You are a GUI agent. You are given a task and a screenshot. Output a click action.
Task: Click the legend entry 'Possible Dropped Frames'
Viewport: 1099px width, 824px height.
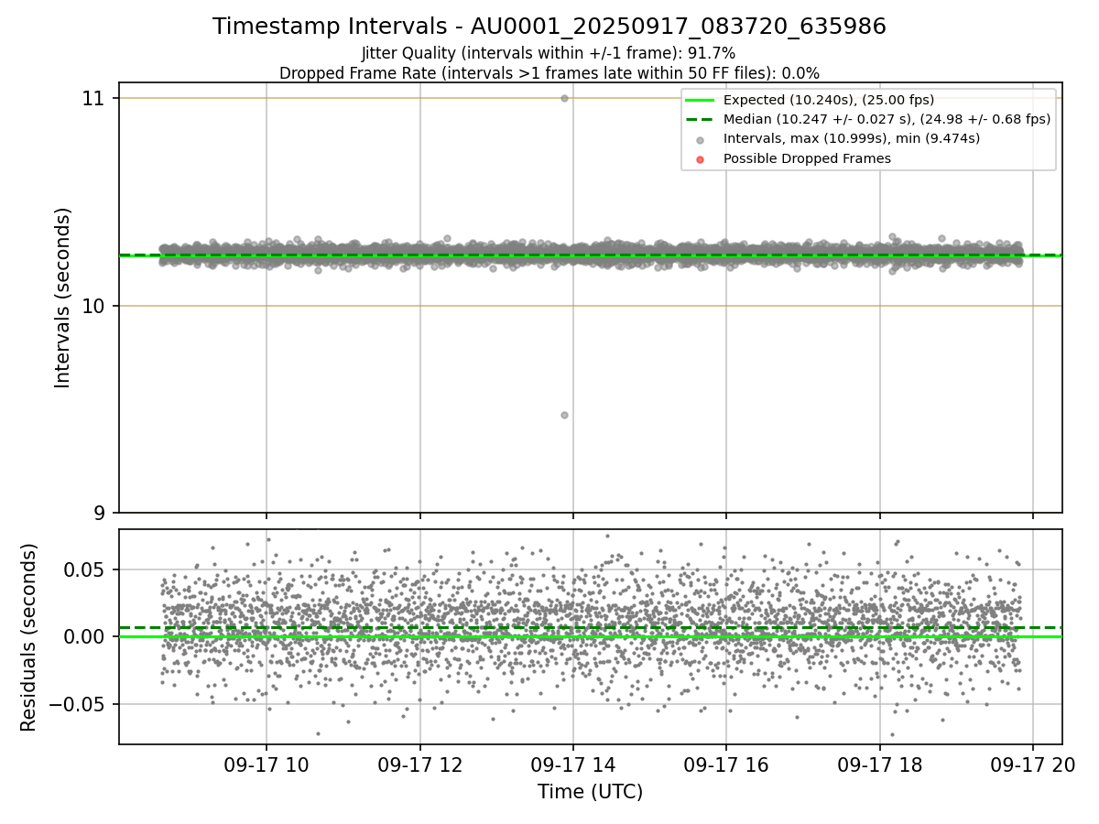tap(807, 158)
